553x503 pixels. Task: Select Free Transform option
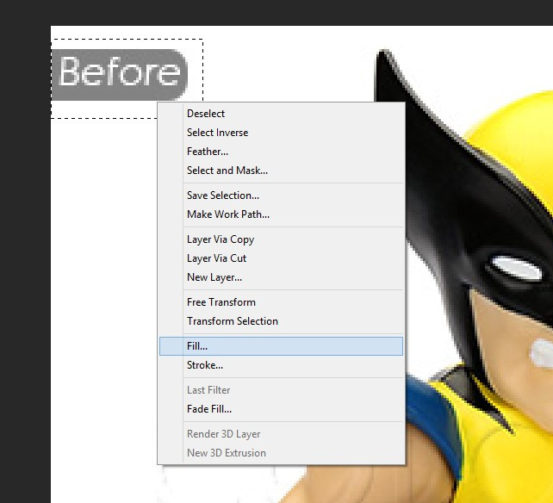click(x=221, y=302)
